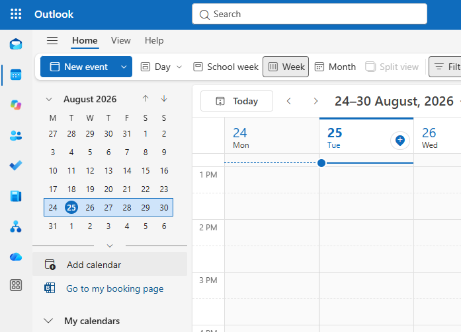Collapse the August 2026 mini calendar
Viewport: 461px width, 332px height.
49,100
